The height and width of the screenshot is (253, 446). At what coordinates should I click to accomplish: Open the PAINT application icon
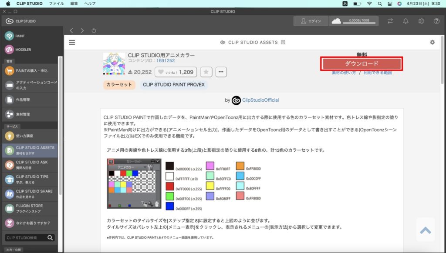pos(10,36)
